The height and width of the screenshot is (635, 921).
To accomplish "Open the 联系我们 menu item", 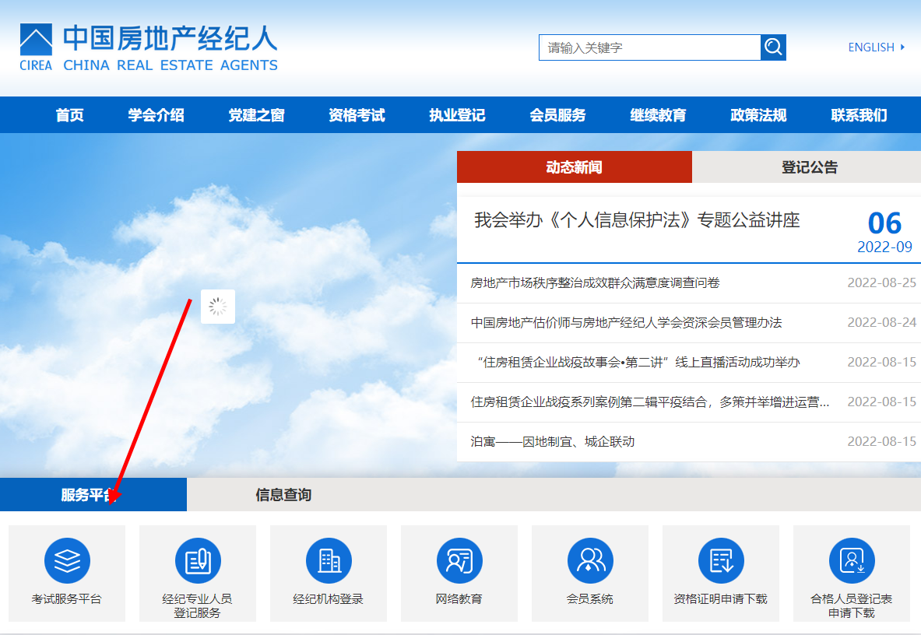I will 859,114.
